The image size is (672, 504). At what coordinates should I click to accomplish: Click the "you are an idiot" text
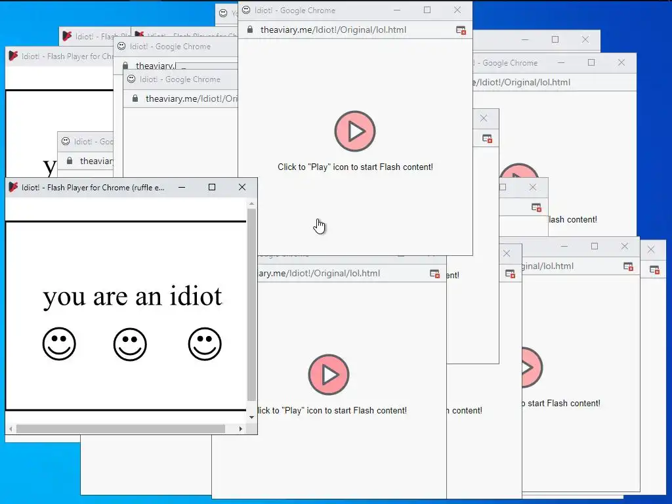(133, 297)
